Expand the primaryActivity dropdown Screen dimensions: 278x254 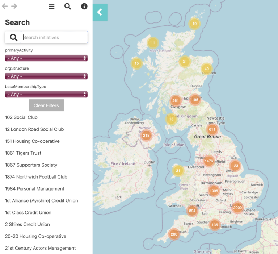[46, 58]
